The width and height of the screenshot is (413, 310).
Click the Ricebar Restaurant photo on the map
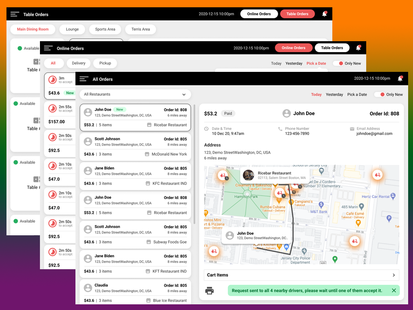point(248,175)
